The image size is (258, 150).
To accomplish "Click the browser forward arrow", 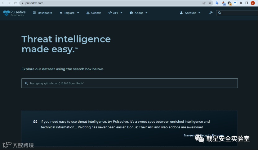I will click(9, 3).
